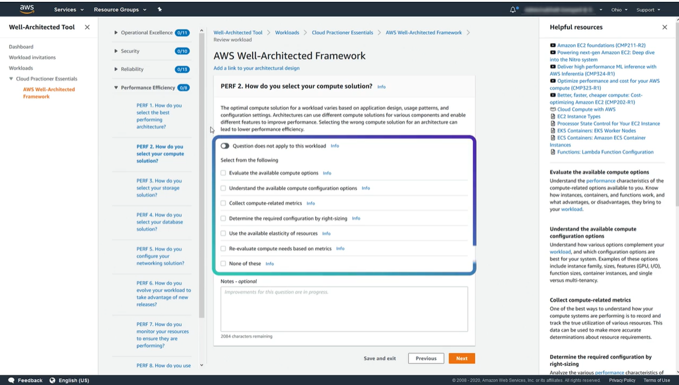Go to PERF 4 database solution question
Viewport: 679px width, 385px height.
159,222
